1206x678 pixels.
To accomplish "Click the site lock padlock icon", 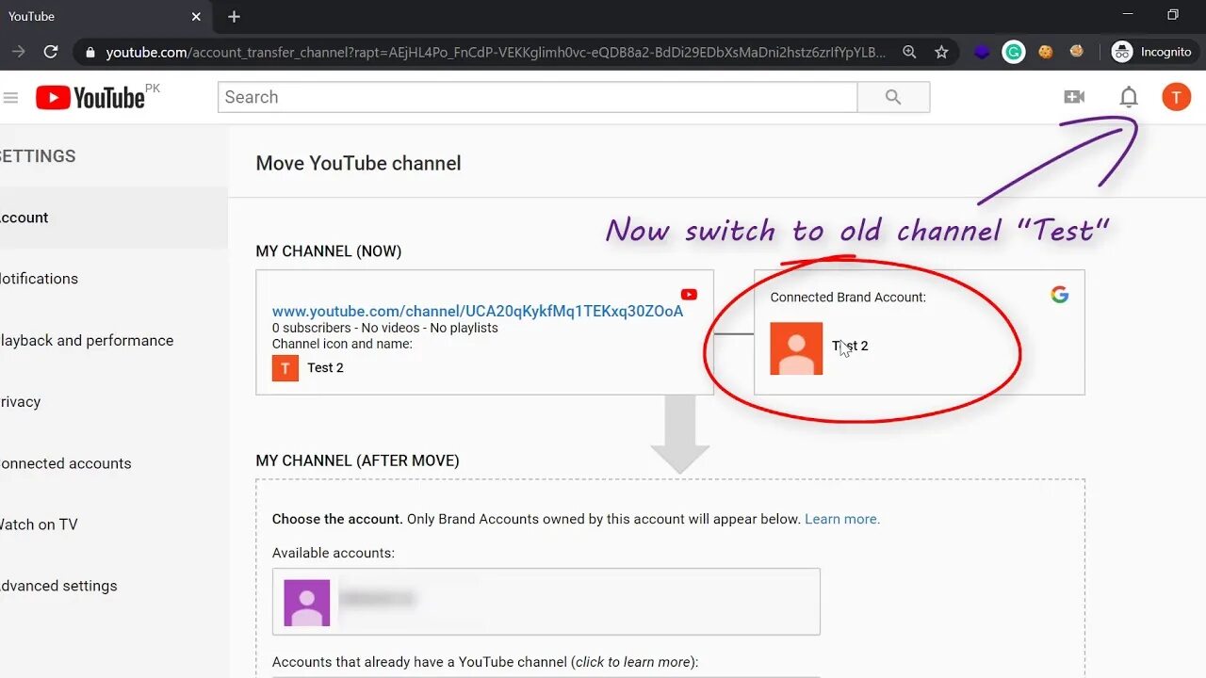I will [x=90, y=53].
